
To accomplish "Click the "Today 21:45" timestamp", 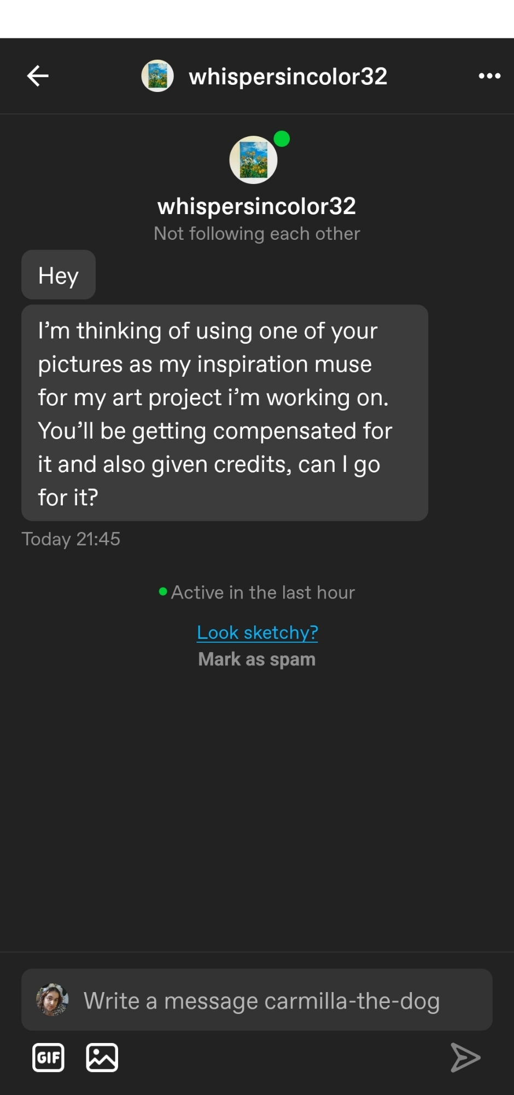I will (71, 539).
